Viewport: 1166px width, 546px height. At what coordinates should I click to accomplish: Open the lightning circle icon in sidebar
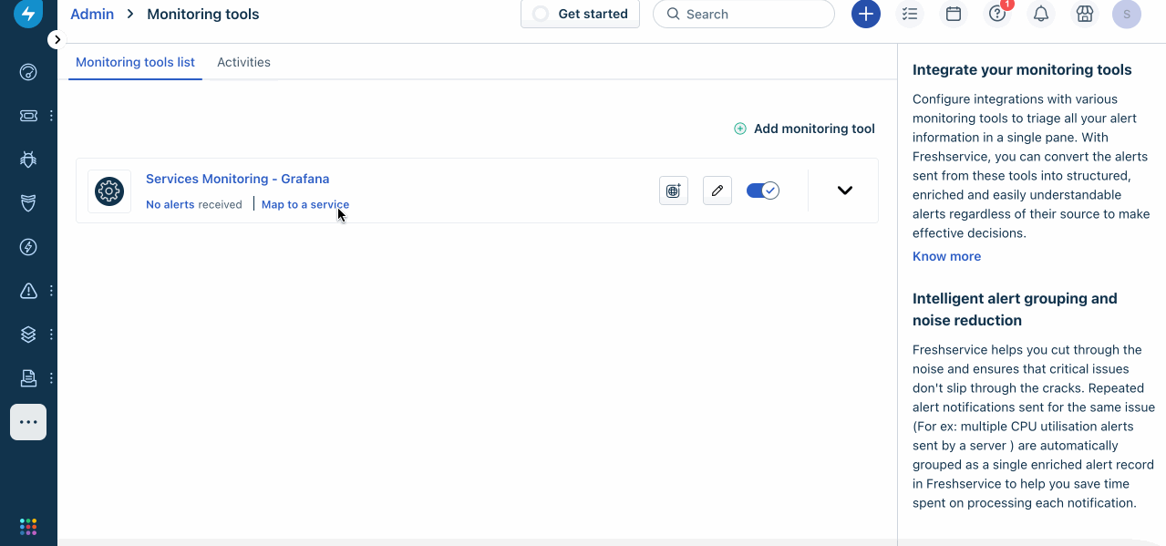click(28, 247)
